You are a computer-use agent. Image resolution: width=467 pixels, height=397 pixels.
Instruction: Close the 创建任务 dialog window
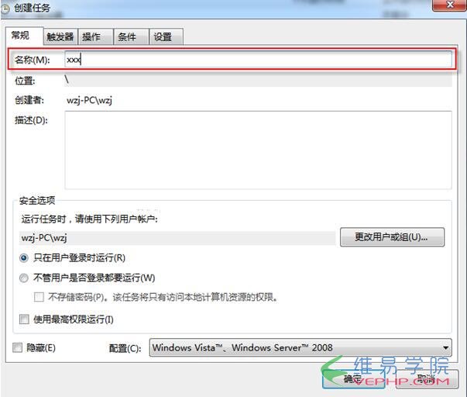click(x=450, y=5)
